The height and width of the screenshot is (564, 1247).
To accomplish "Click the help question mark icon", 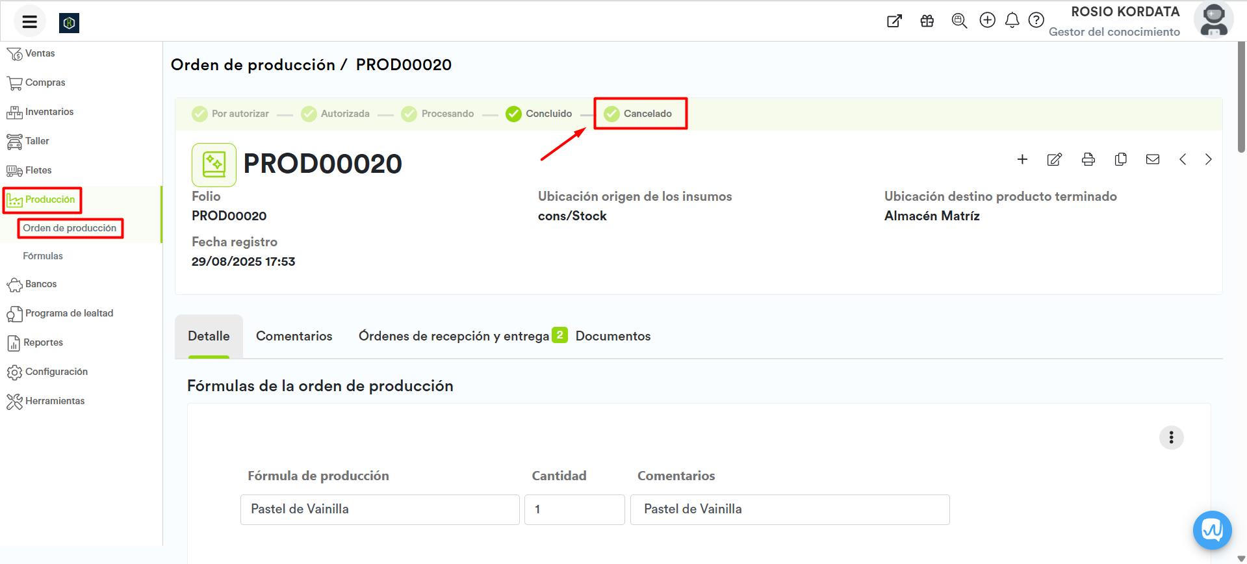I will (x=1036, y=21).
